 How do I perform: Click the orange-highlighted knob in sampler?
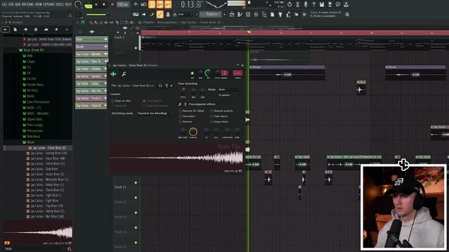coord(193,132)
